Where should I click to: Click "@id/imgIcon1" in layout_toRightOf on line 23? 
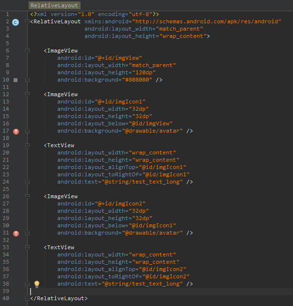[166, 174]
